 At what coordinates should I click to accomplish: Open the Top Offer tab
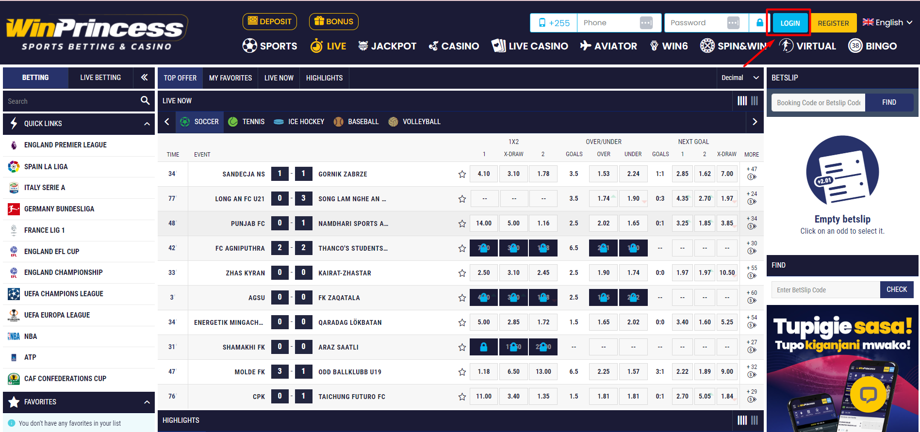tap(180, 78)
